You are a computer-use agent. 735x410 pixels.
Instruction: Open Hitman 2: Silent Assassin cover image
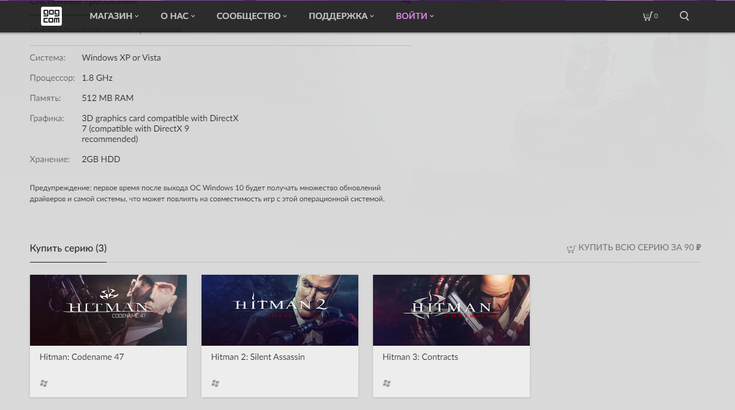(x=280, y=310)
